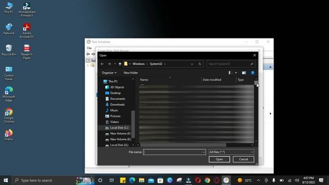The image size is (329, 185).
Task: Open Opera browser taskbar icon
Action: point(198,180)
